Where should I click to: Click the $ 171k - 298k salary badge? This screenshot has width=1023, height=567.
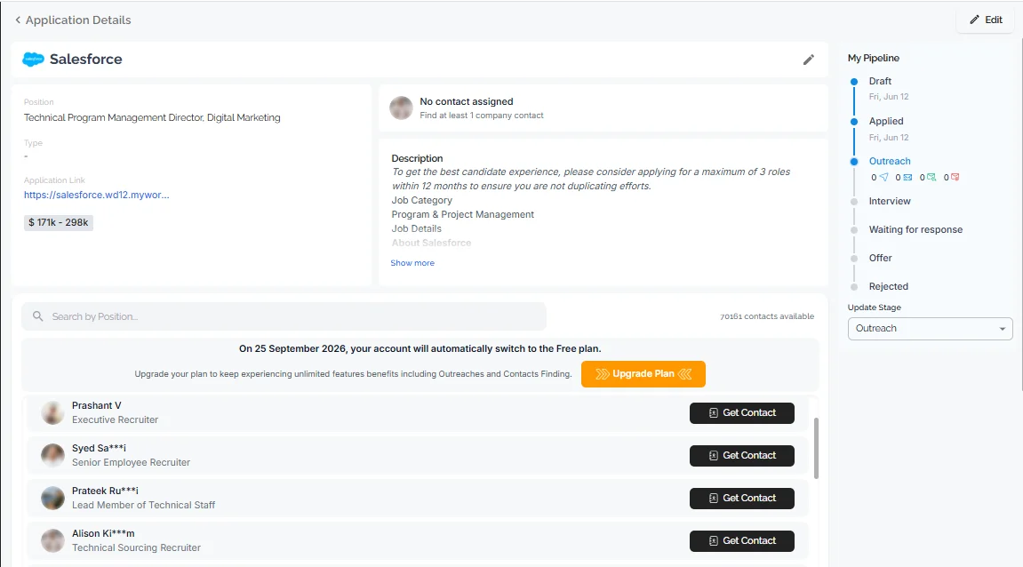click(59, 222)
